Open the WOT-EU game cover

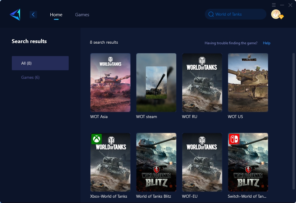pyautogui.click(x=202, y=162)
